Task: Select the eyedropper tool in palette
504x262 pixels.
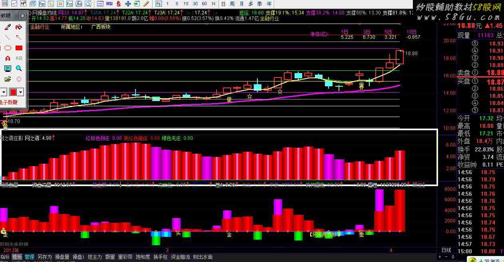Action: click(x=7, y=27)
